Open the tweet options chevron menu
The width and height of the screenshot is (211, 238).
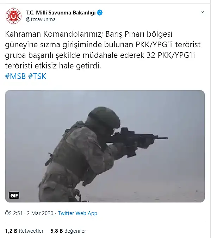point(202,12)
